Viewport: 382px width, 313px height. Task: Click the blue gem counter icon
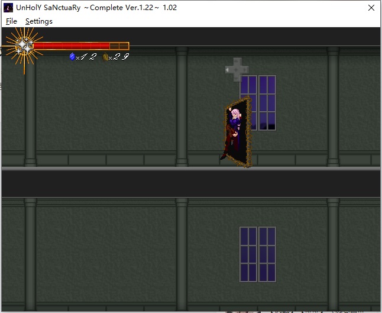[x=72, y=57]
